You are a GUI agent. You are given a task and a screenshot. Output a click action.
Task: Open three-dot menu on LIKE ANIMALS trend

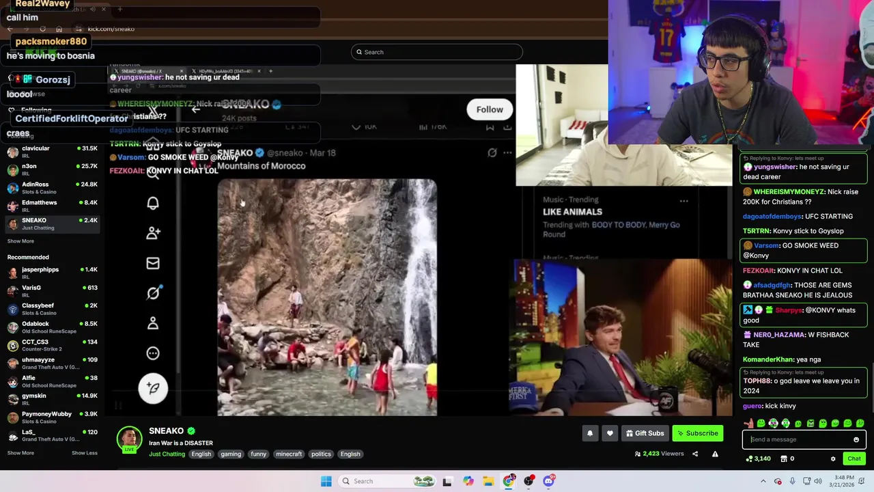click(x=683, y=201)
